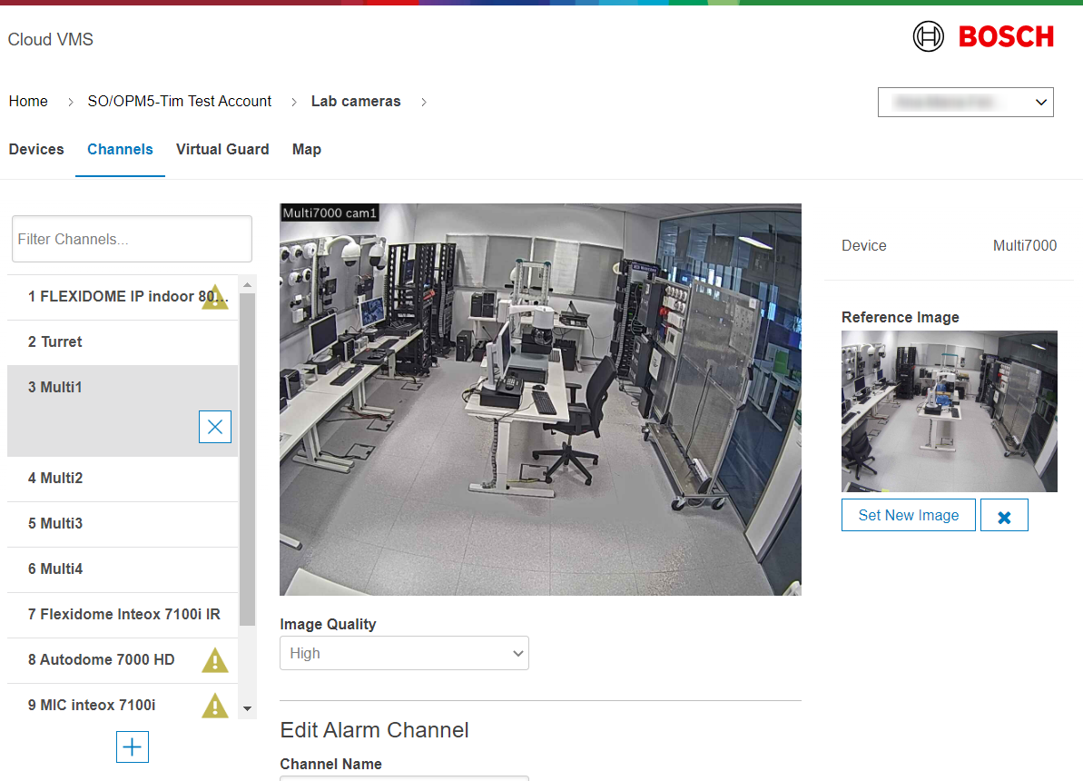Image resolution: width=1083 pixels, height=781 pixels.
Task: Remove the Multi1 channel with X icon
Action: click(x=215, y=427)
